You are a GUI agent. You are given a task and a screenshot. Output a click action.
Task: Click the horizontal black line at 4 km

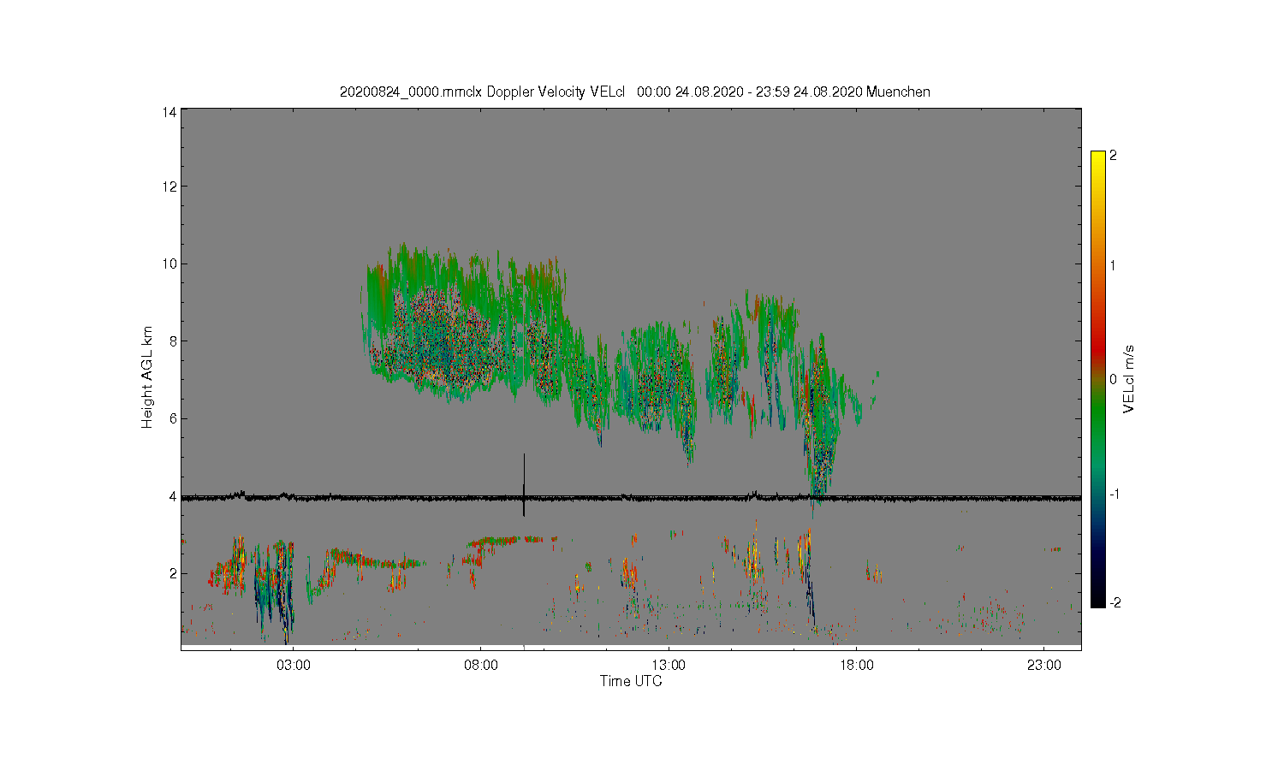pos(631,497)
